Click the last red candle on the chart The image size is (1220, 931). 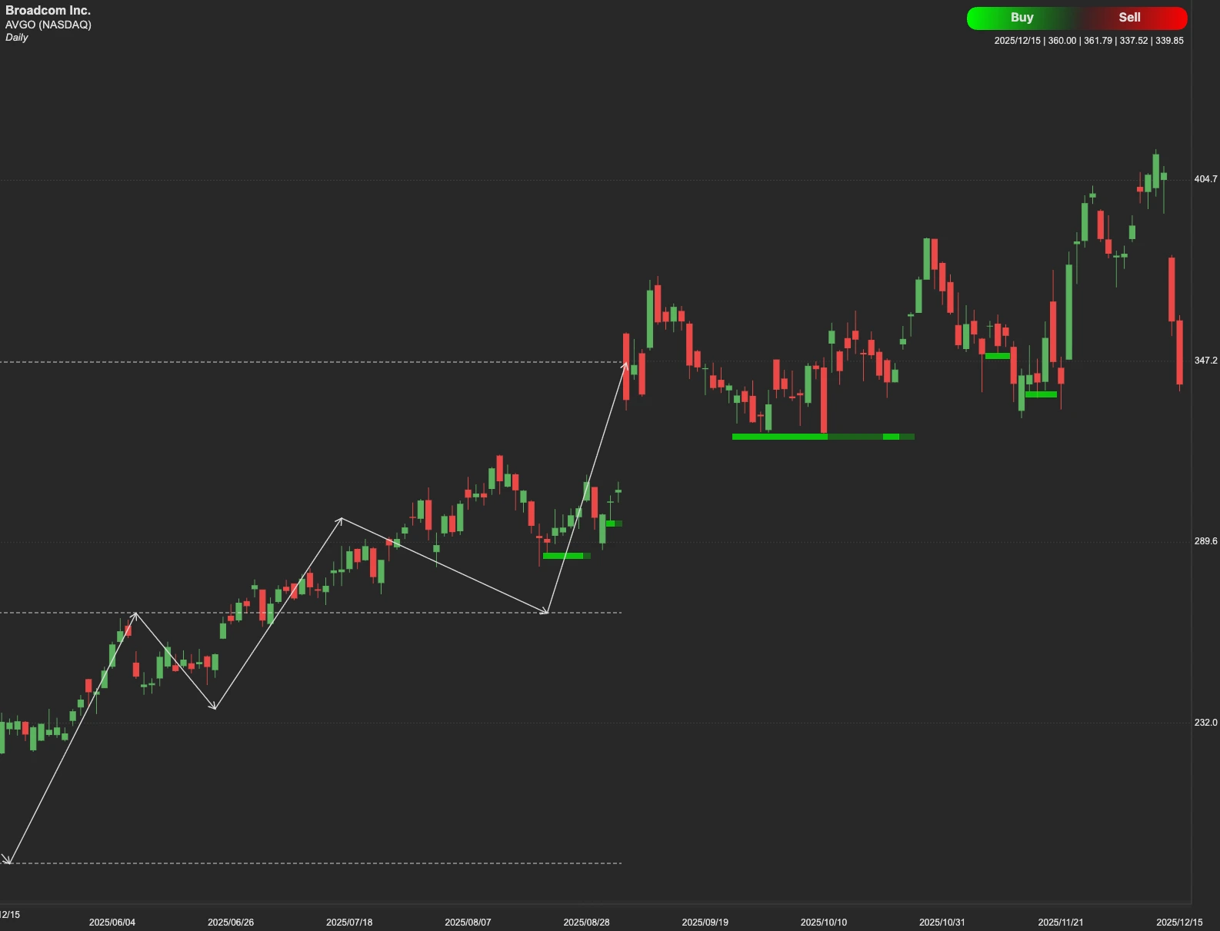pos(1180,352)
